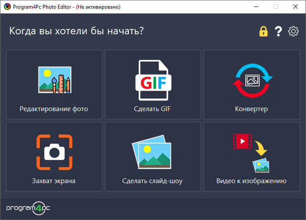Open the Редактирование фото tile
This screenshot has height=220, width=306.
(54, 85)
